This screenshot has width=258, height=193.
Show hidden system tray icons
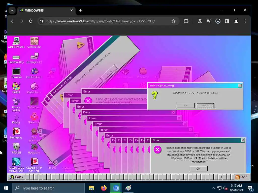click(x=213, y=188)
